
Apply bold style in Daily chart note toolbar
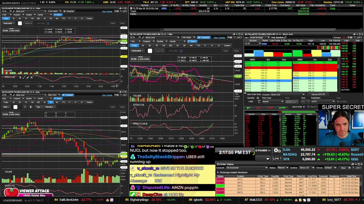30,107
